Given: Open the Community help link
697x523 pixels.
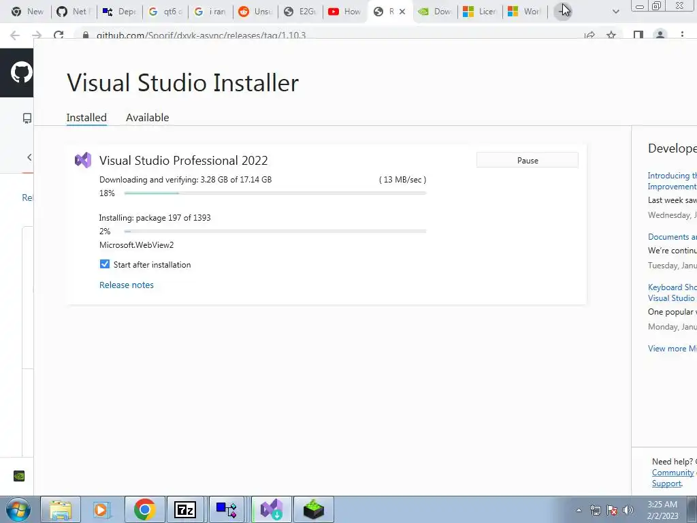Looking at the screenshot, I should click(672, 473).
